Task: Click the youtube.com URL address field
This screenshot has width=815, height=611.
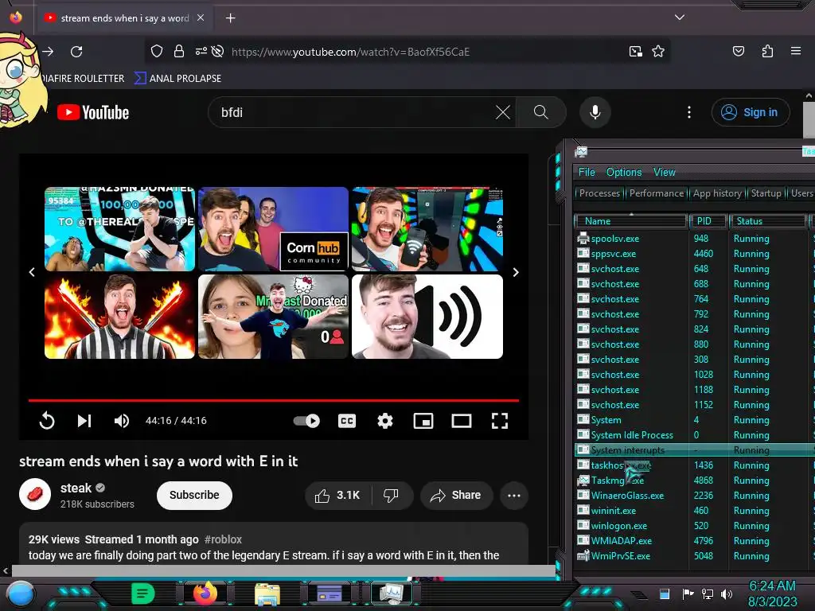Action: [350, 52]
